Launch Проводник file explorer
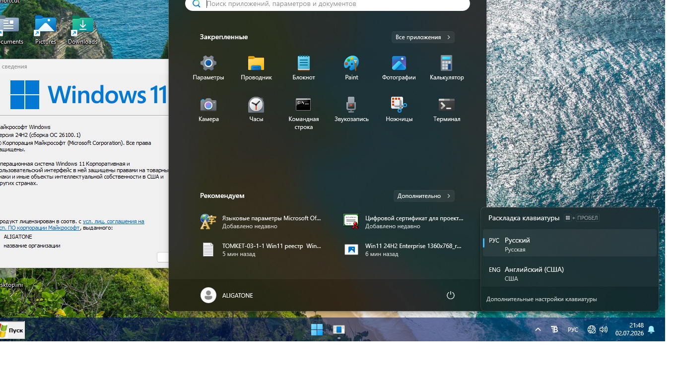675x381 pixels. [x=256, y=68]
